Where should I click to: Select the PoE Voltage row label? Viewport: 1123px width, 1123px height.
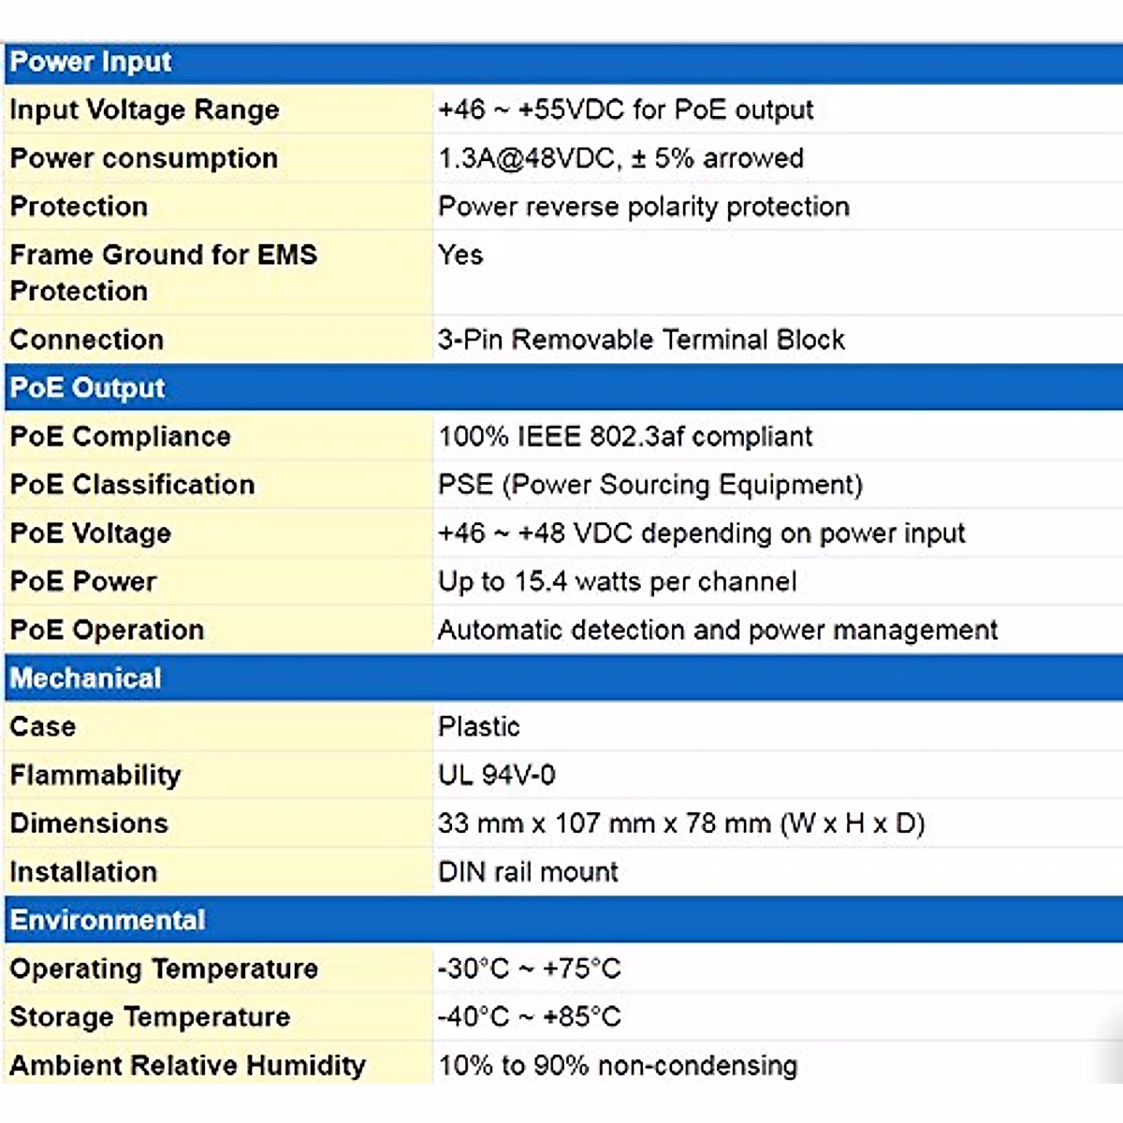[90, 533]
